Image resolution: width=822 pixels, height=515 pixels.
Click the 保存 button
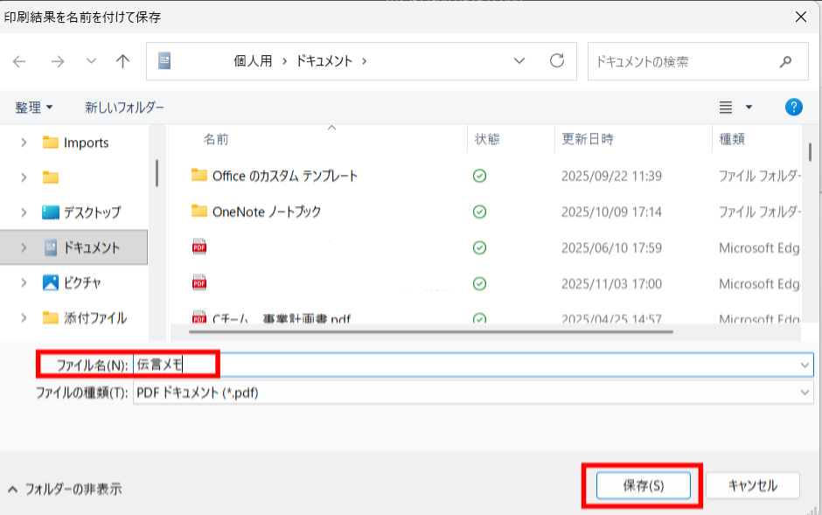[x=643, y=485]
